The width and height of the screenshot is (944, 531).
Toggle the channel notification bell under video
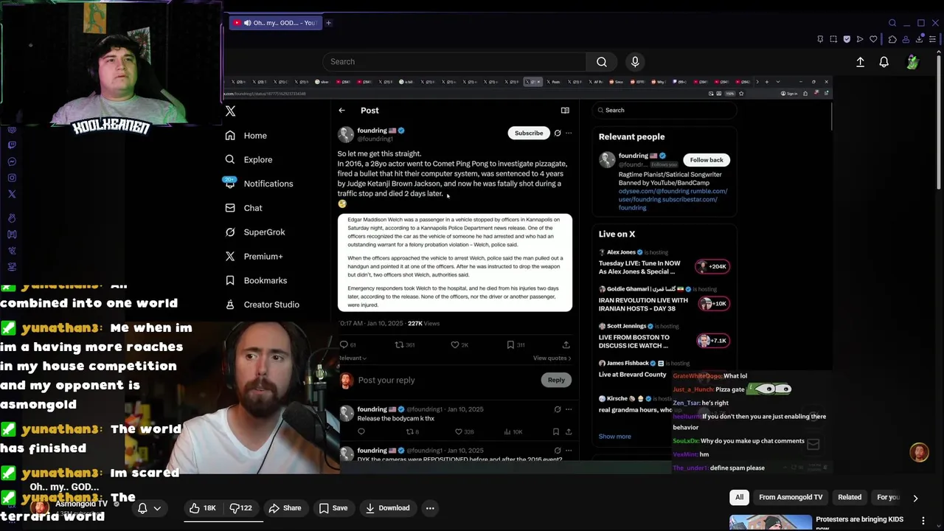(142, 508)
